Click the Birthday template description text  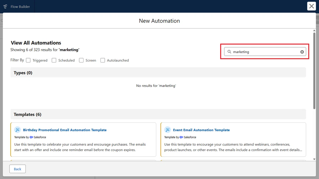pyautogui.click(x=80, y=147)
